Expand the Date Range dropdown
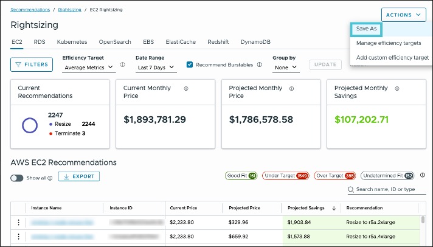Image resolution: width=433 pixels, height=247 pixels. coord(156,68)
